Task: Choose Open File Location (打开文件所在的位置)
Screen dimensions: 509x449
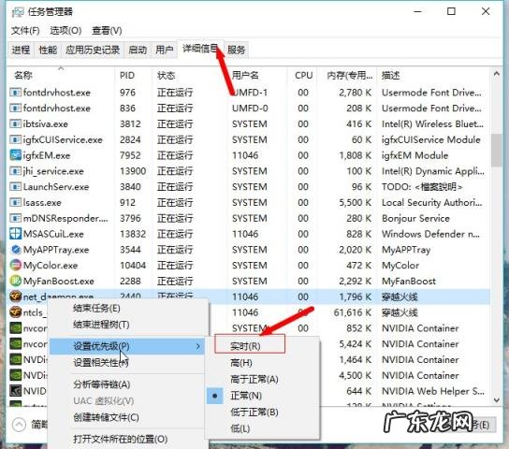Action: click(120, 440)
